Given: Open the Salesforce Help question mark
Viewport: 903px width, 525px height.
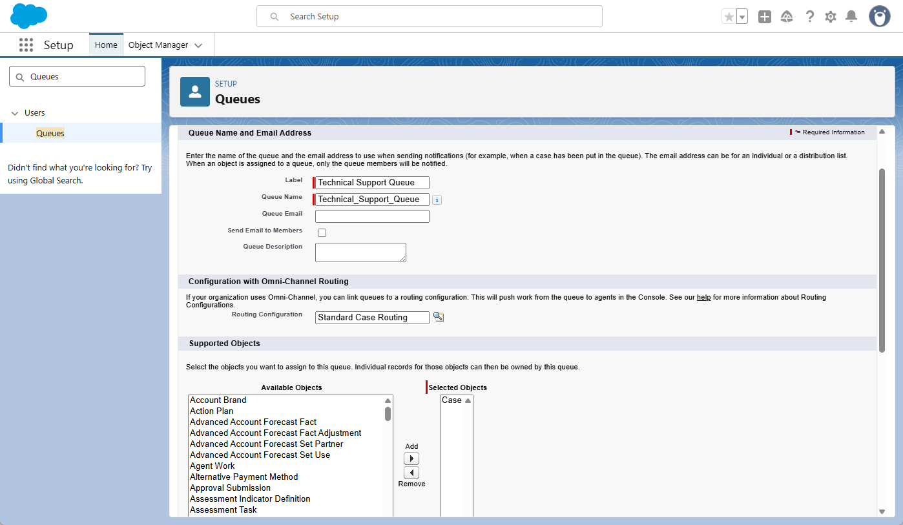Looking at the screenshot, I should pyautogui.click(x=809, y=17).
